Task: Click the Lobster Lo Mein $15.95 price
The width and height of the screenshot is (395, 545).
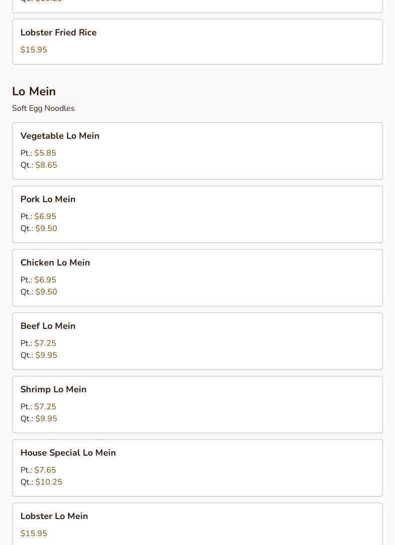Action: point(34,534)
